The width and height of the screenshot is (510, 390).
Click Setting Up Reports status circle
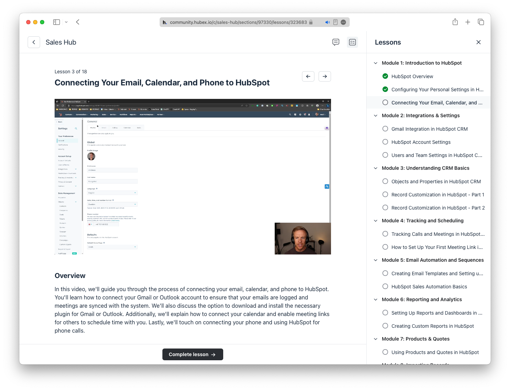(385, 313)
